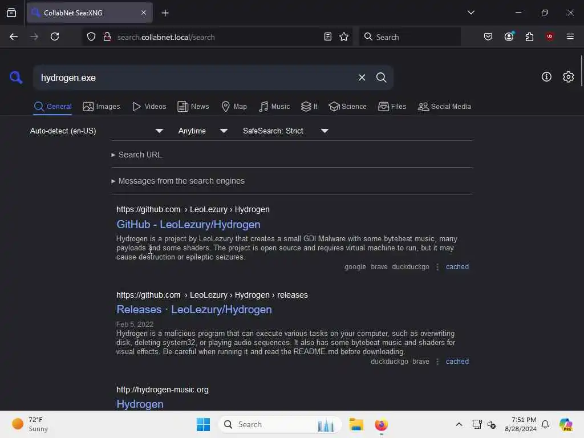
Task: Open the notification bell in the taskbar
Action: (x=545, y=424)
